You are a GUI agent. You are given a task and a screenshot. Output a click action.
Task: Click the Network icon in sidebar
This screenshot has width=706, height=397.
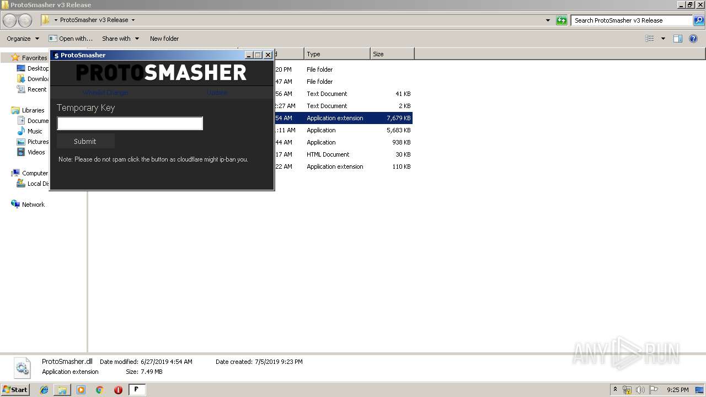click(15, 205)
